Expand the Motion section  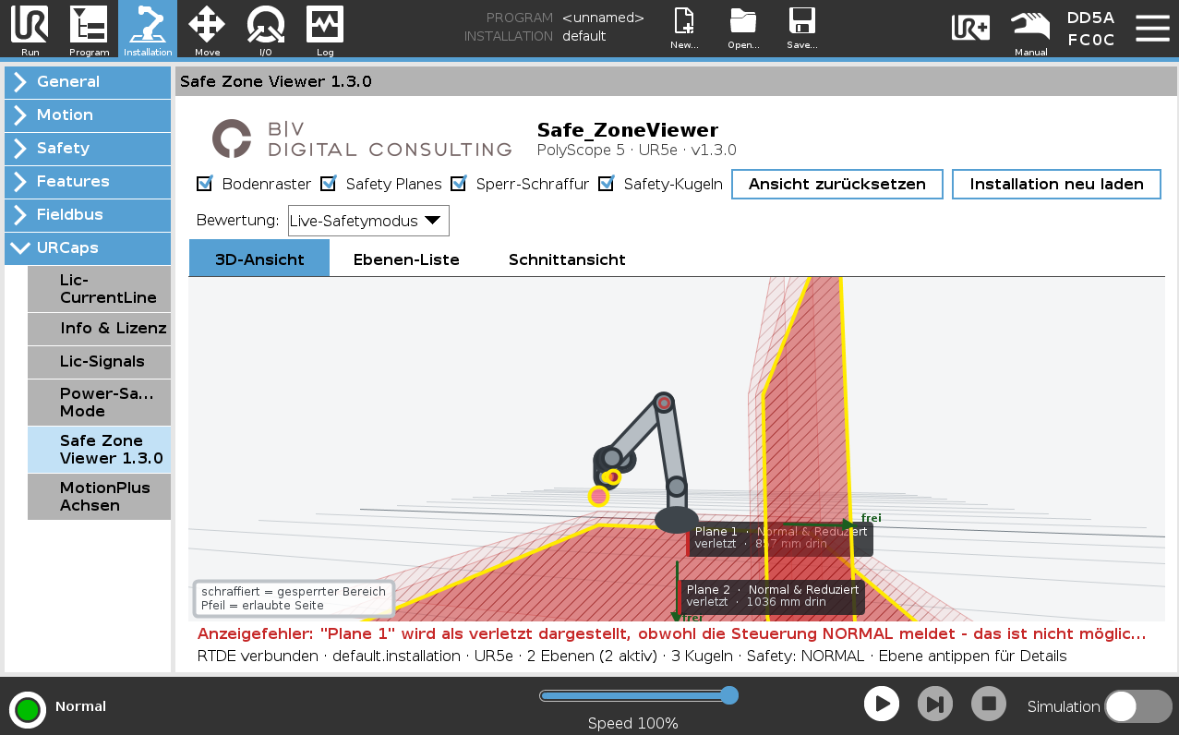[x=88, y=115]
